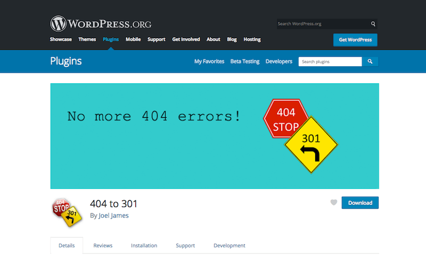426x260 pixels.
Task: Open the Get Involved menu item
Action: [186, 39]
